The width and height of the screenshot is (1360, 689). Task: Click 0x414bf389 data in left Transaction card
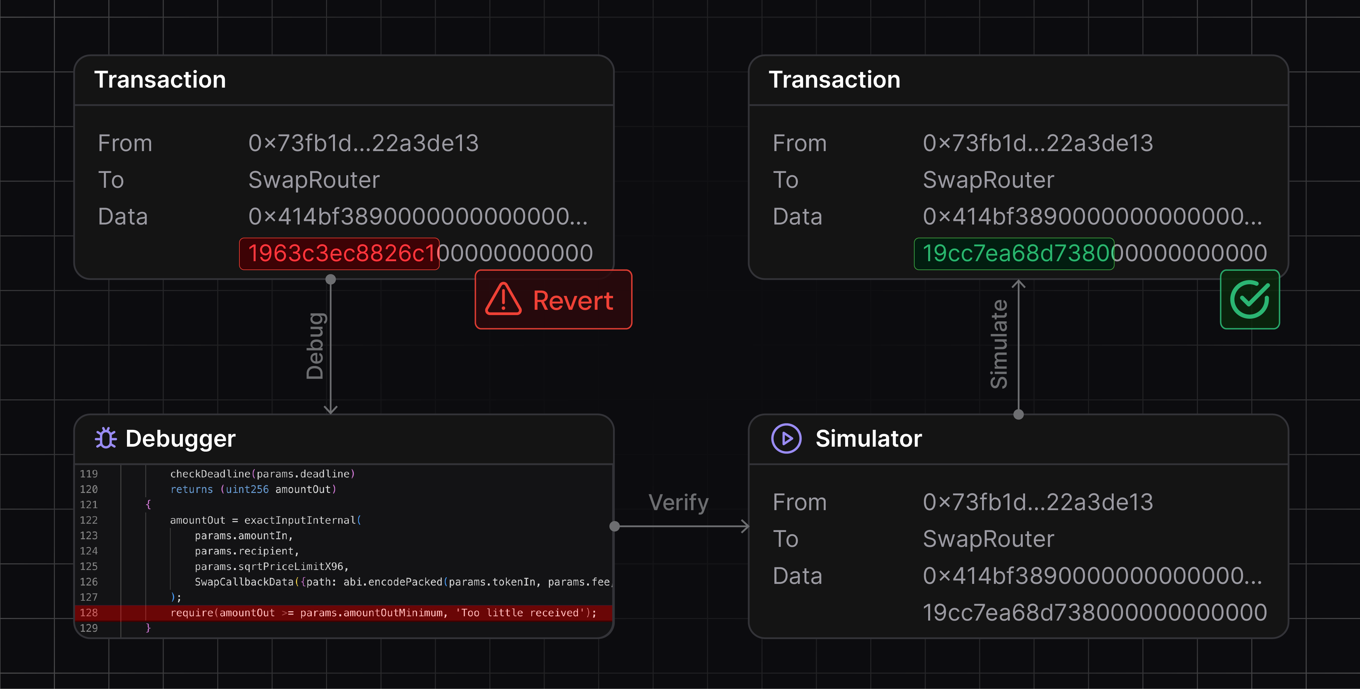[x=418, y=217]
